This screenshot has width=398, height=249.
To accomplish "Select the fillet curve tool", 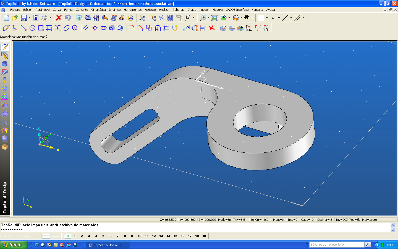I will click(132, 28).
